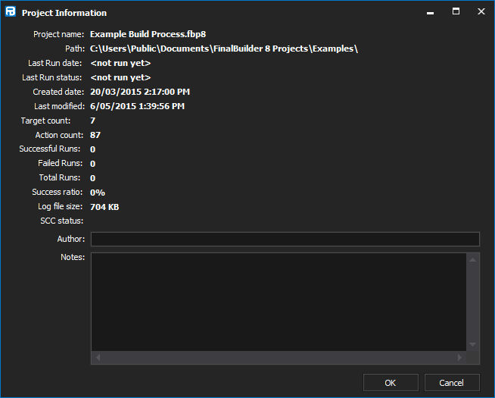
Task: Click the Total Runs value 0
Action: (x=92, y=178)
